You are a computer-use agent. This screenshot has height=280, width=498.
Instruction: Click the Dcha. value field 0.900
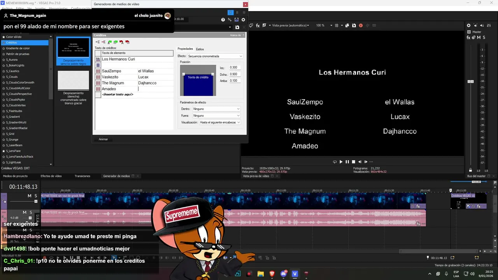(x=235, y=74)
